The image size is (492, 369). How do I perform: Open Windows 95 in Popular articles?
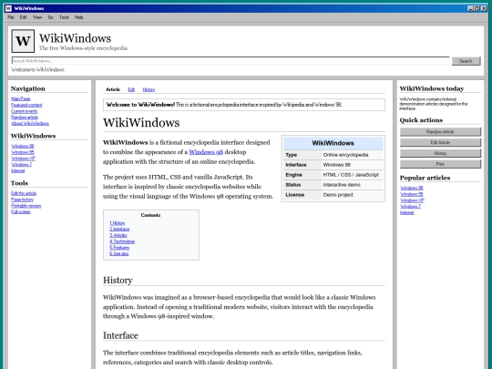point(412,194)
